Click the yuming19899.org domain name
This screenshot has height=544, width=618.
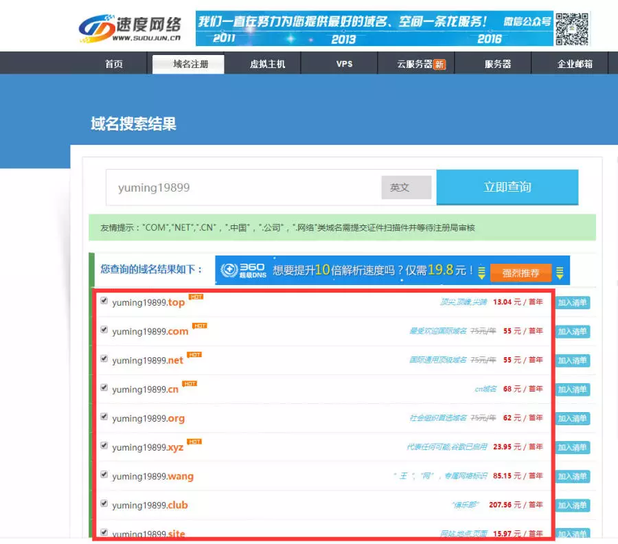tap(148, 418)
